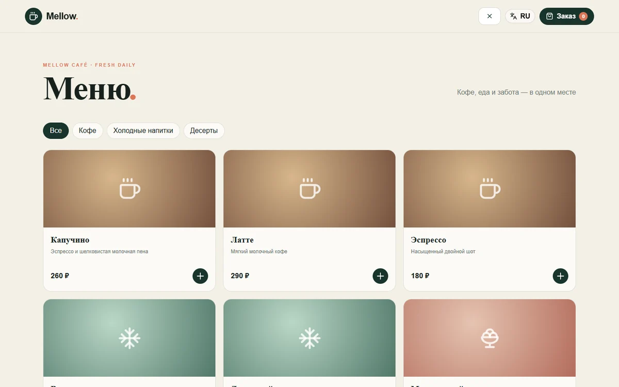This screenshot has width=619, height=387.
Task: Open the Капучино card image
Action: [129, 189]
